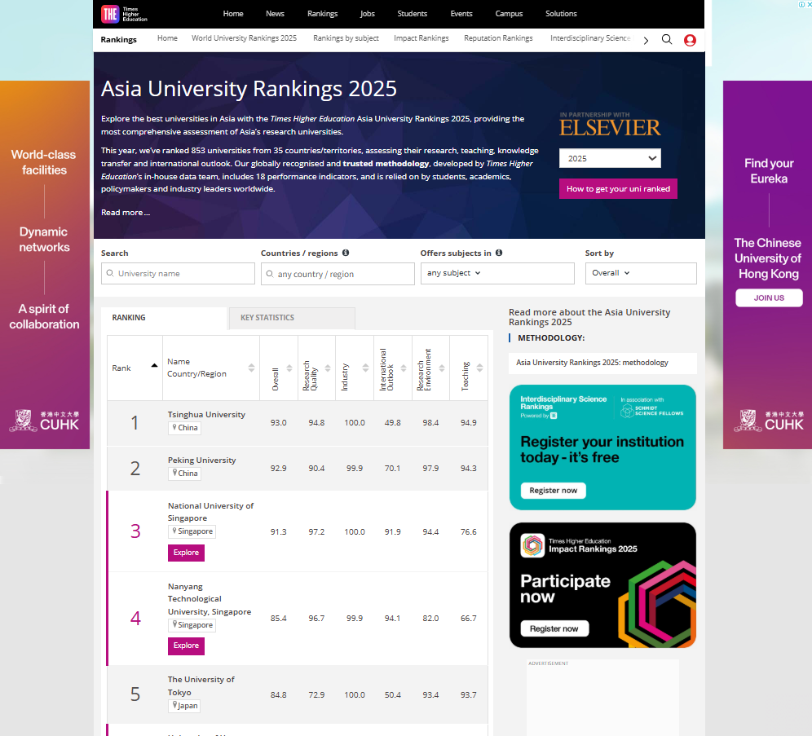Show Countries / regions info tooltip icon
The width and height of the screenshot is (812, 736).
(346, 253)
